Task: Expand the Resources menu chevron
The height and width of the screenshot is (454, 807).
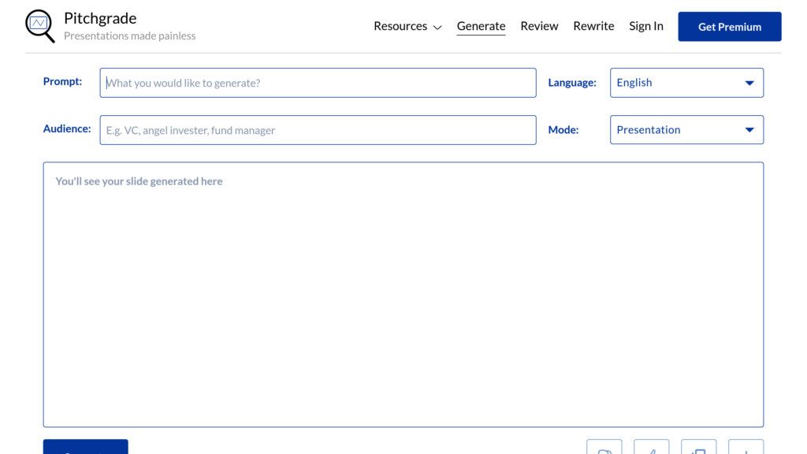Action: pos(437,28)
